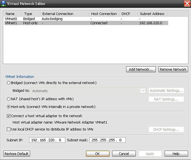Confirm with the OK button
Screen dimensions: 191x160
tap(98, 154)
